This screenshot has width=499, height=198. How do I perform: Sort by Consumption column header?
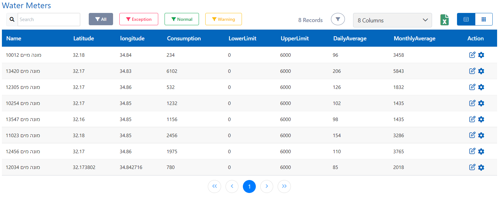click(x=184, y=38)
